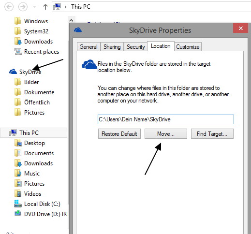The height and width of the screenshot is (234, 251).
Task: Open the Security tab
Action: [x=136, y=47]
